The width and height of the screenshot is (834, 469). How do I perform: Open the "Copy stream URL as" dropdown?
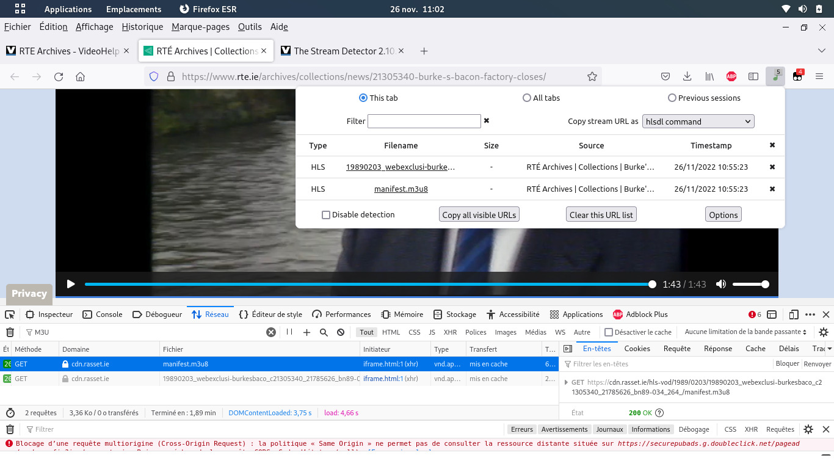[698, 122]
